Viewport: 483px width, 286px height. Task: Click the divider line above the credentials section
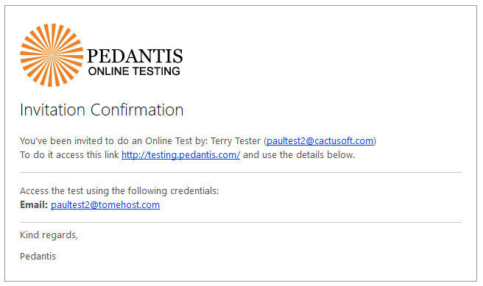tap(241, 173)
